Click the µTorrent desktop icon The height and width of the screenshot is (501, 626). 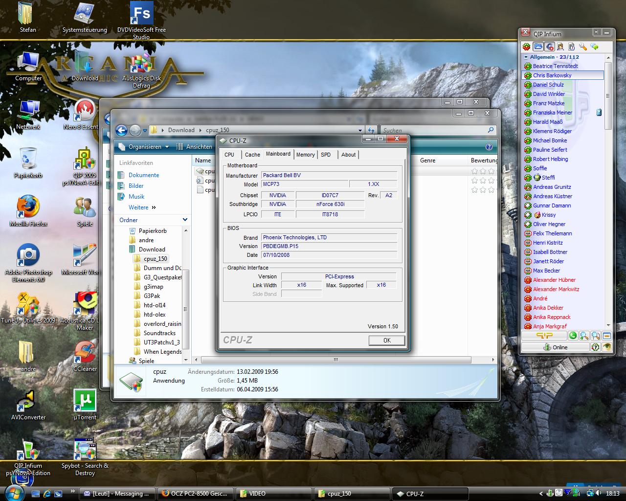(85, 405)
